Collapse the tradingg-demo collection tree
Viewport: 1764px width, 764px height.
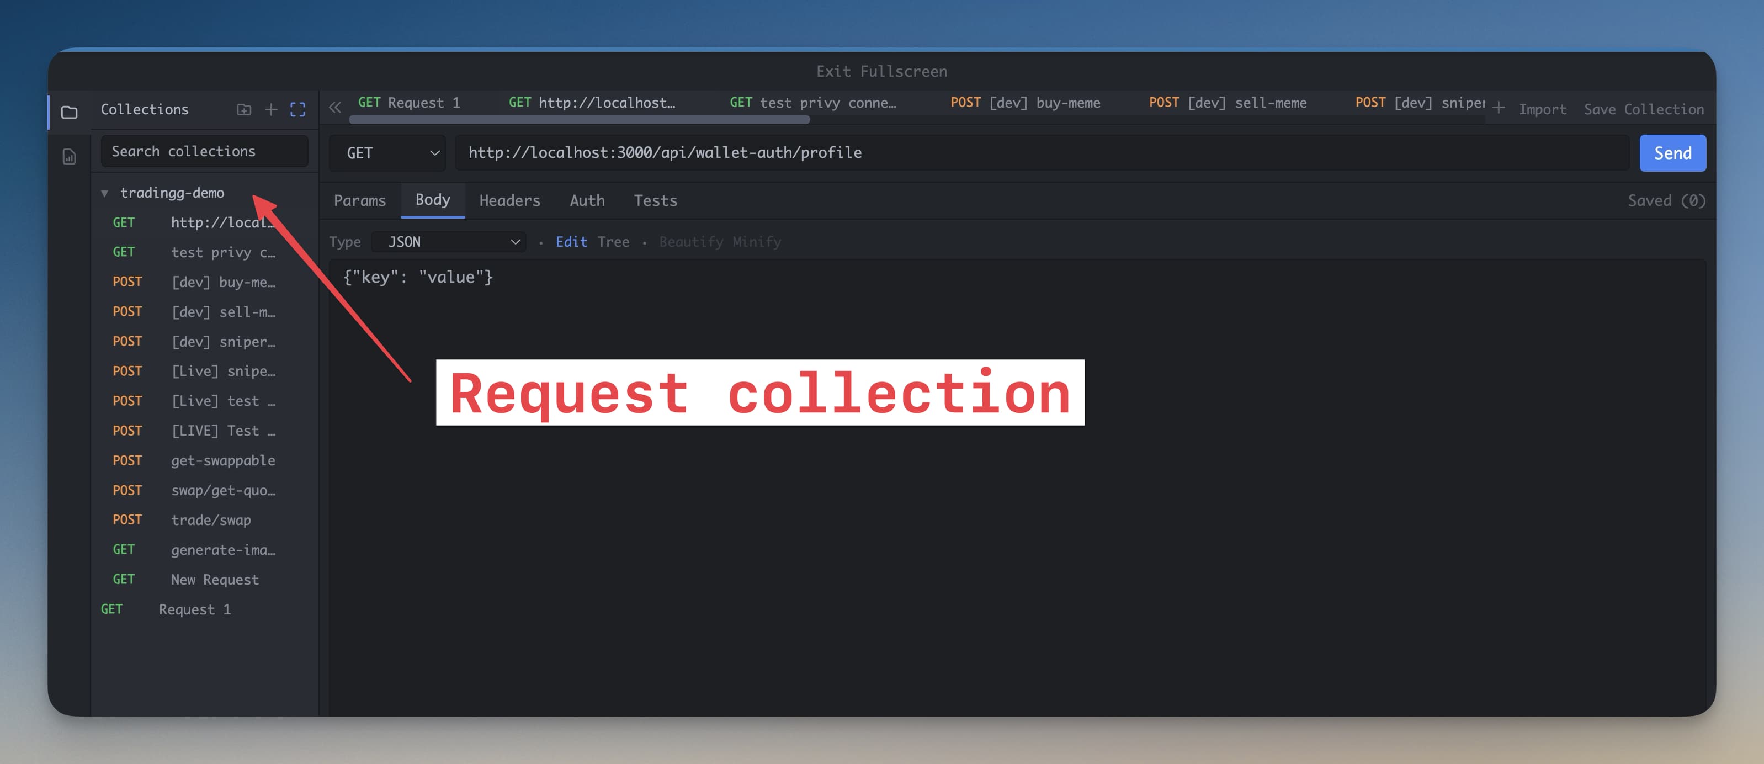tap(105, 193)
